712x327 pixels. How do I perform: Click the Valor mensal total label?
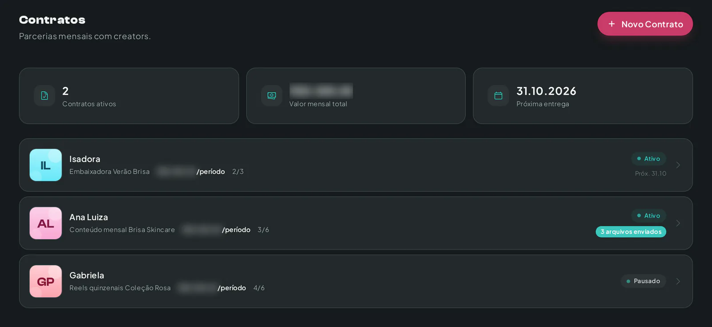coord(318,104)
